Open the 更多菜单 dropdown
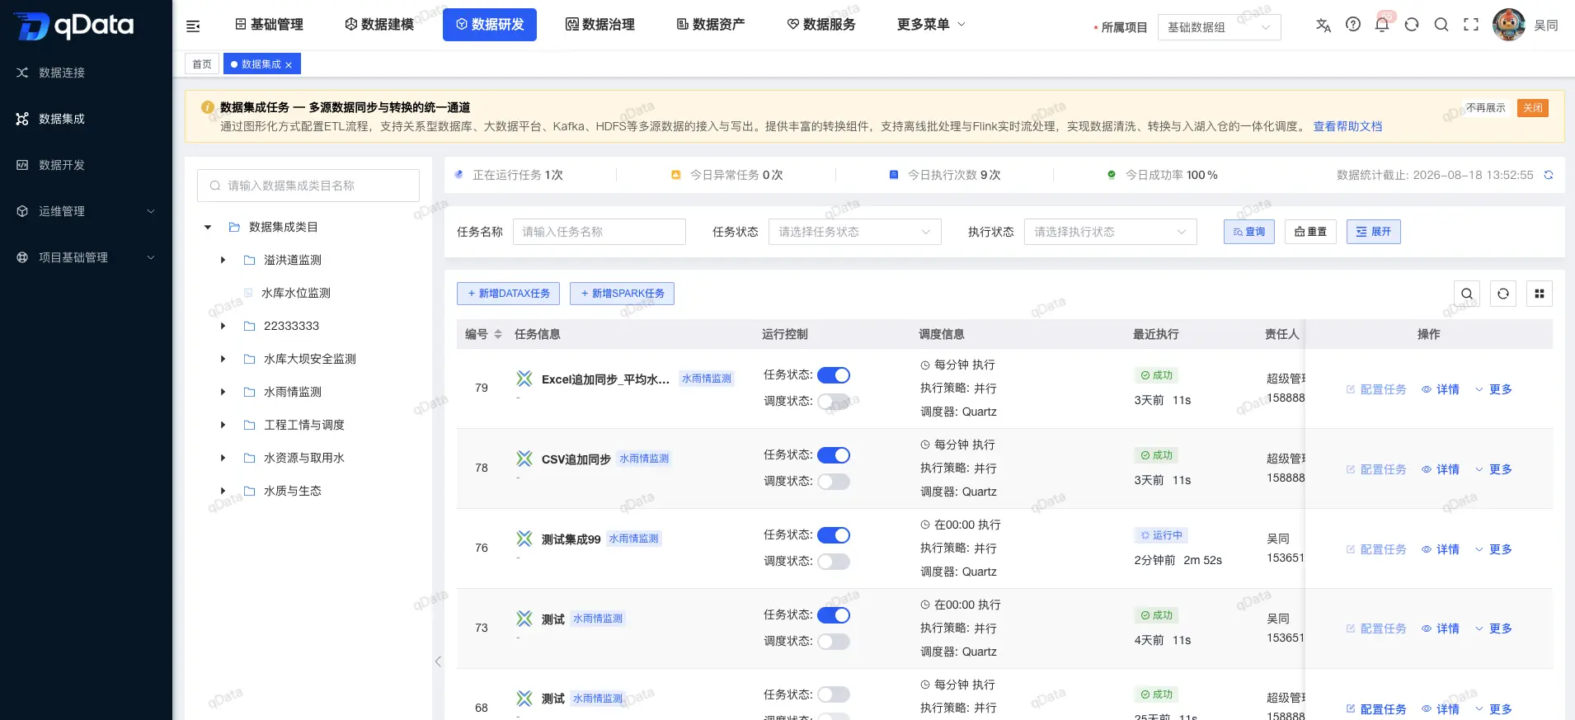This screenshot has height=720, width=1575. (931, 25)
